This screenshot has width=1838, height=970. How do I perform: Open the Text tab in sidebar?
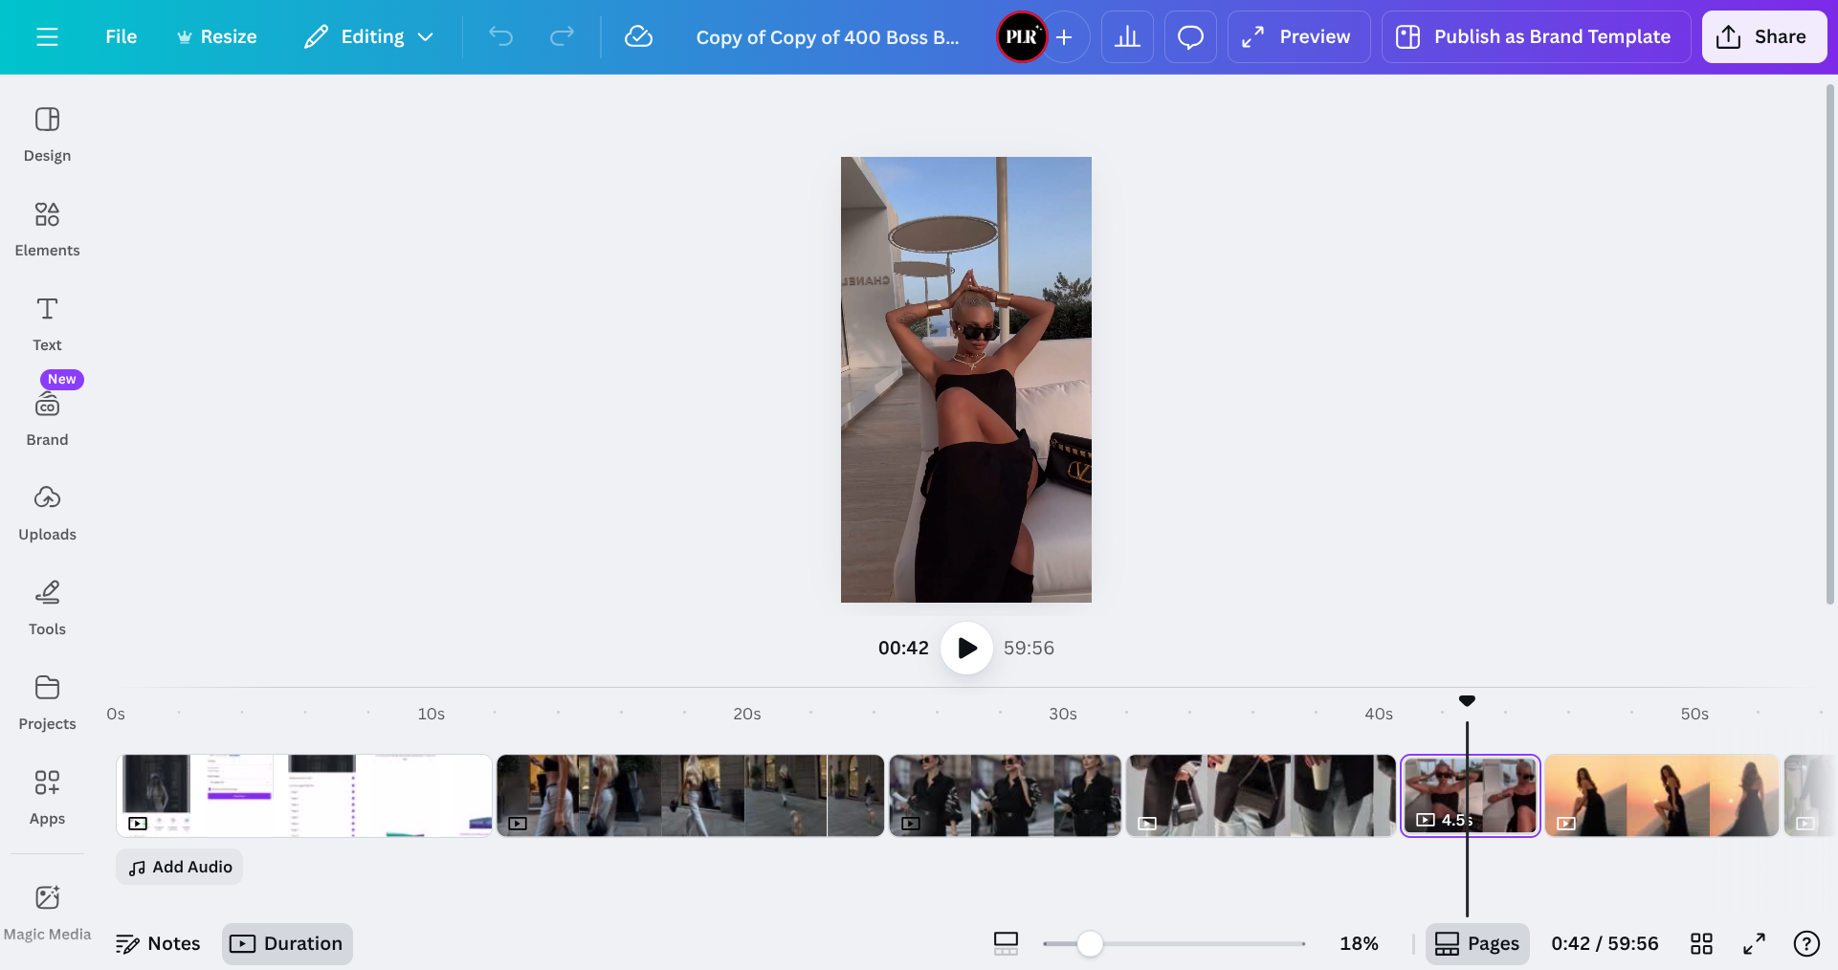47,323
